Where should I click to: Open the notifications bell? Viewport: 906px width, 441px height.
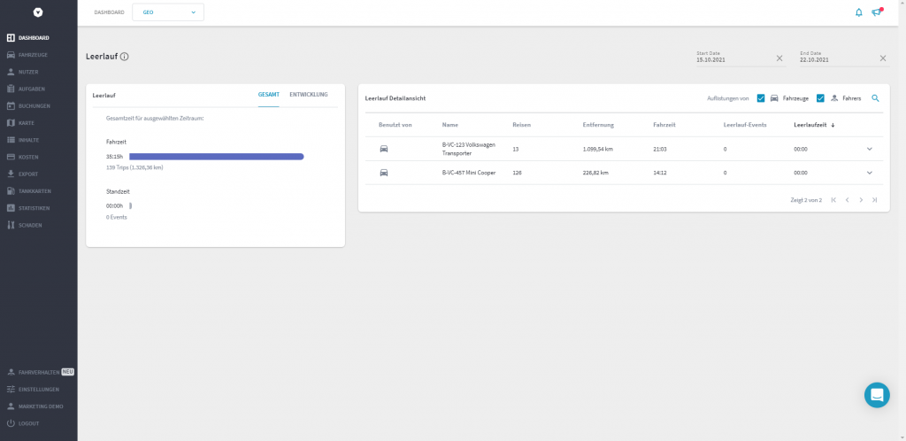tap(858, 12)
